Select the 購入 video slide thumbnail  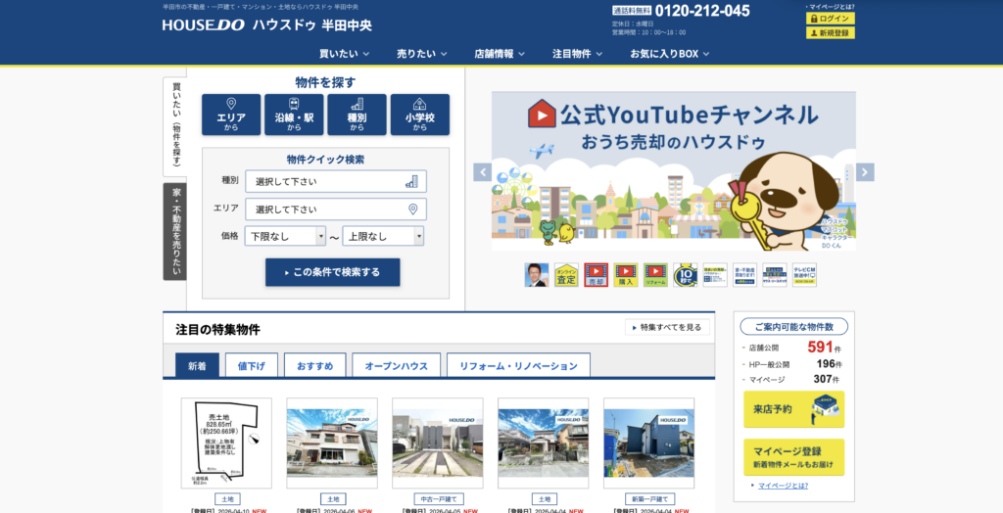tap(626, 274)
